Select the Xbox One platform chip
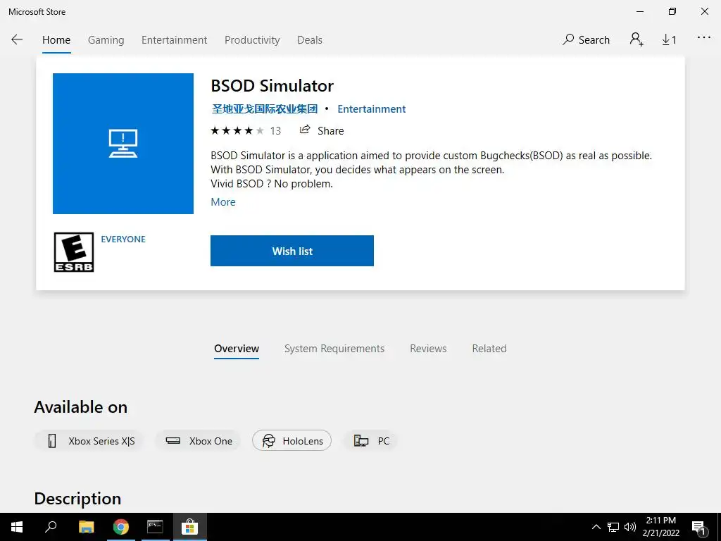The height and width of the screenshot is (541, 721). (198, 441)
